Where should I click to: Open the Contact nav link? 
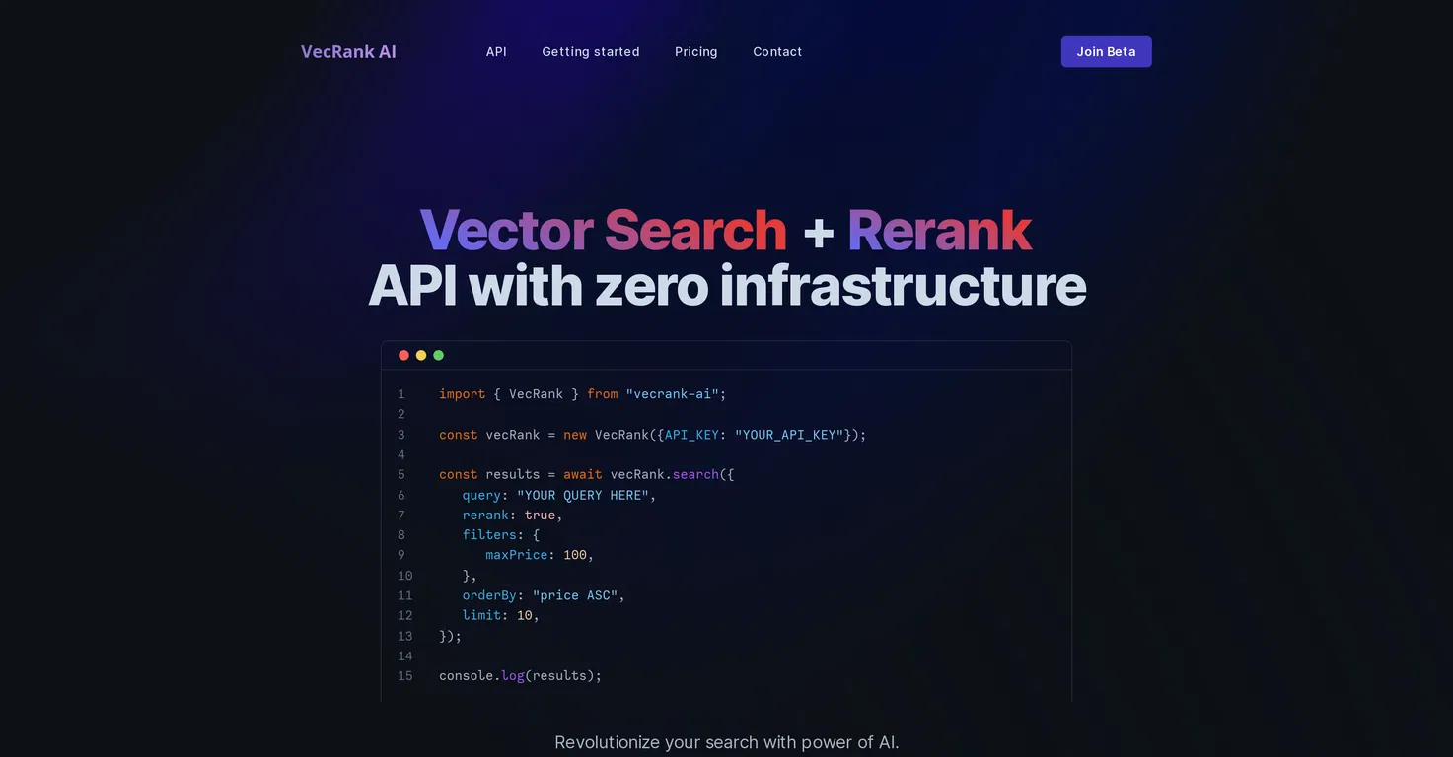(x=777, y=51)
